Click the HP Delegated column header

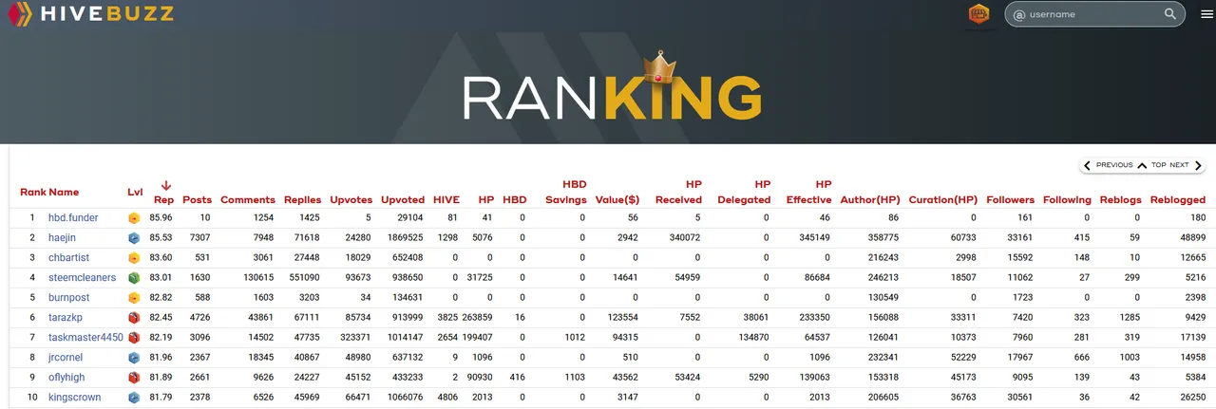(744, 193)
